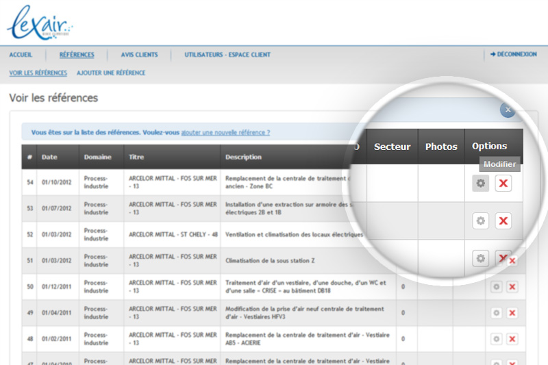Screen dimensions: 548x365
Task: Select the date cell 01/07/2012
Action: pyautogui.click(x=57, y=208)
